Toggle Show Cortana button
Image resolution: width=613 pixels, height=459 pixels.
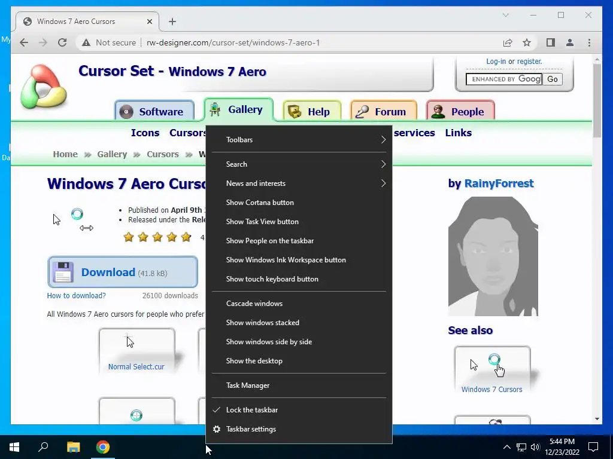click(299, 203)
